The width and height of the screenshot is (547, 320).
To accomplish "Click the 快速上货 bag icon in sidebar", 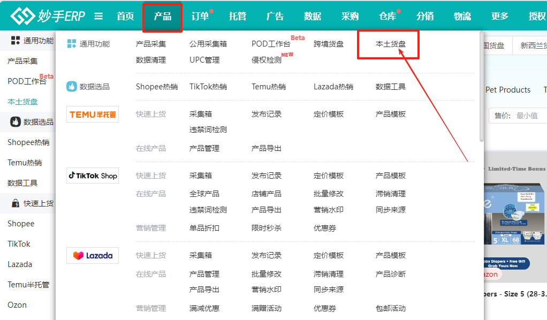I will pos(16,203).
